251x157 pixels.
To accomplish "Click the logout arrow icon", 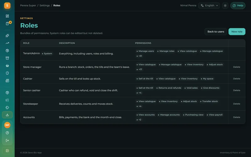I will 7,140.
